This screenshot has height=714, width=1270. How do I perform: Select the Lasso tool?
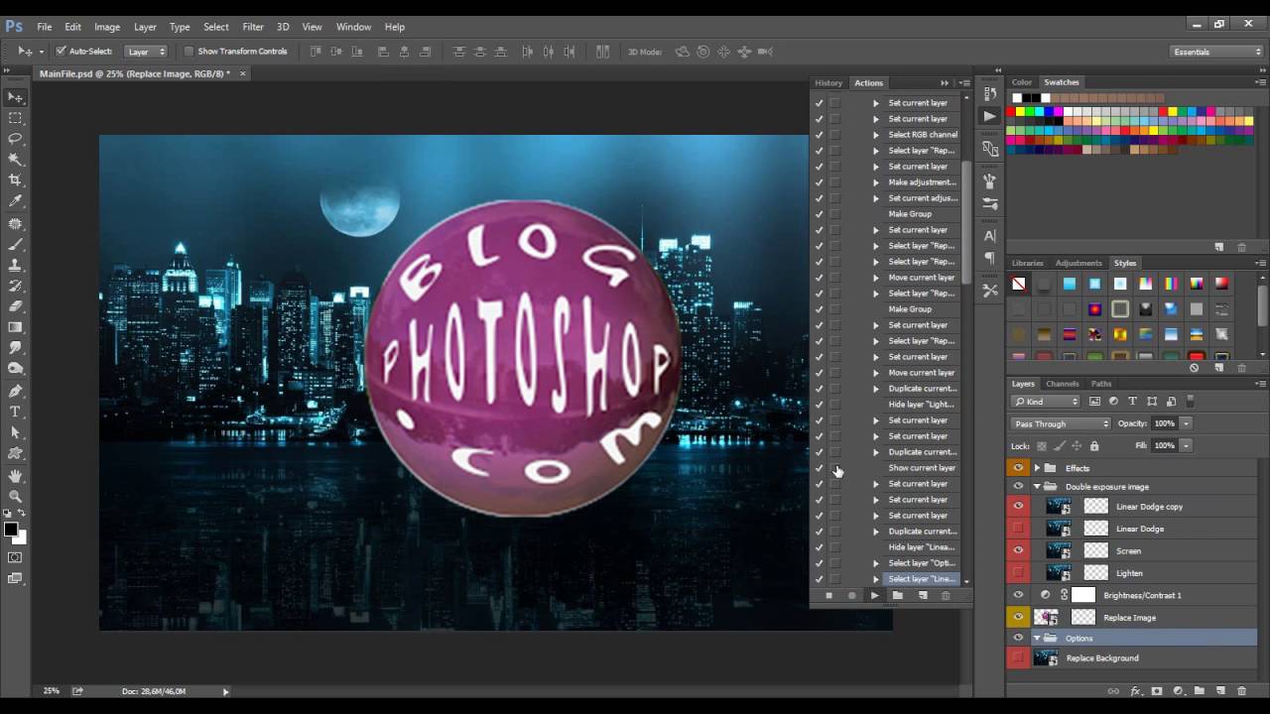pyautogui.click(x=16, y=139)
